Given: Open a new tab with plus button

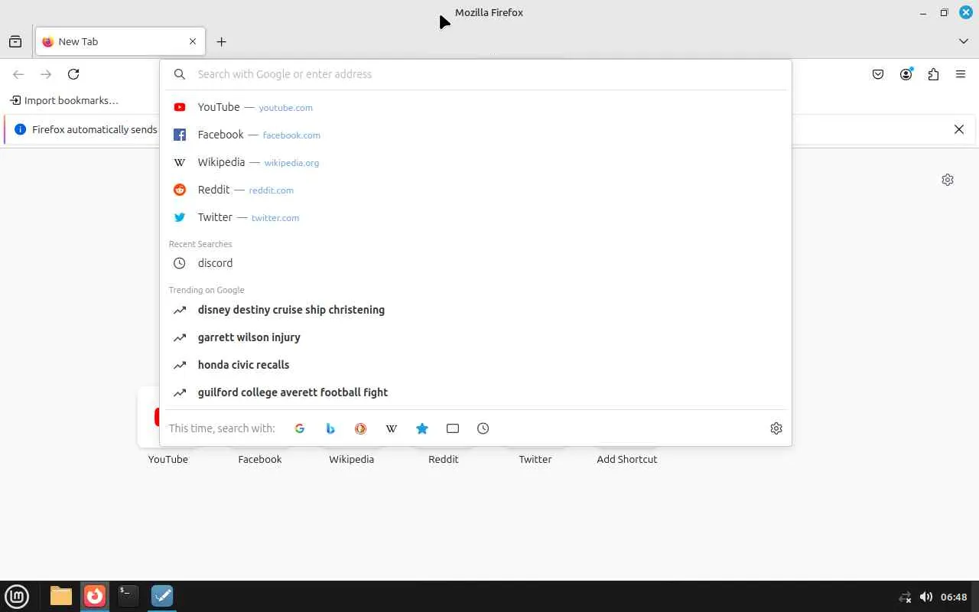Looking at the screenshot, I should (221, 41).
